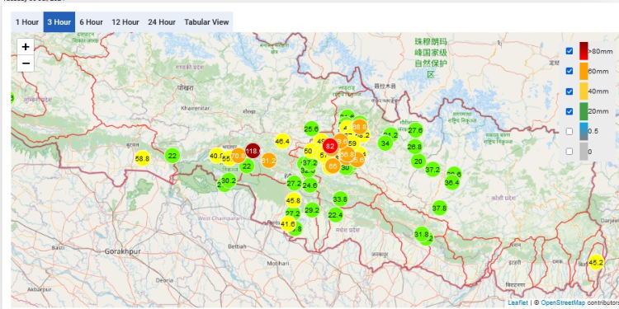Screen dimensions: 619x309
Task: Select the 3 Hour tab
Action: click(59, 22)
